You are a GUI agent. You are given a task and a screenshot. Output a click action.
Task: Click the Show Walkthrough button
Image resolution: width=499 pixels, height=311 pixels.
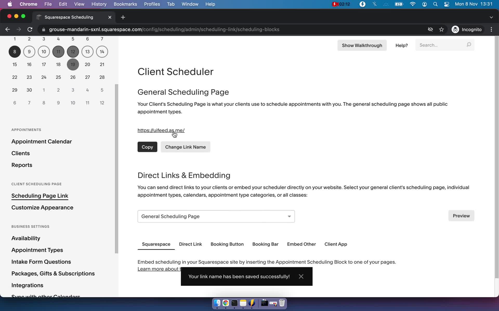(x=362, y=45)
